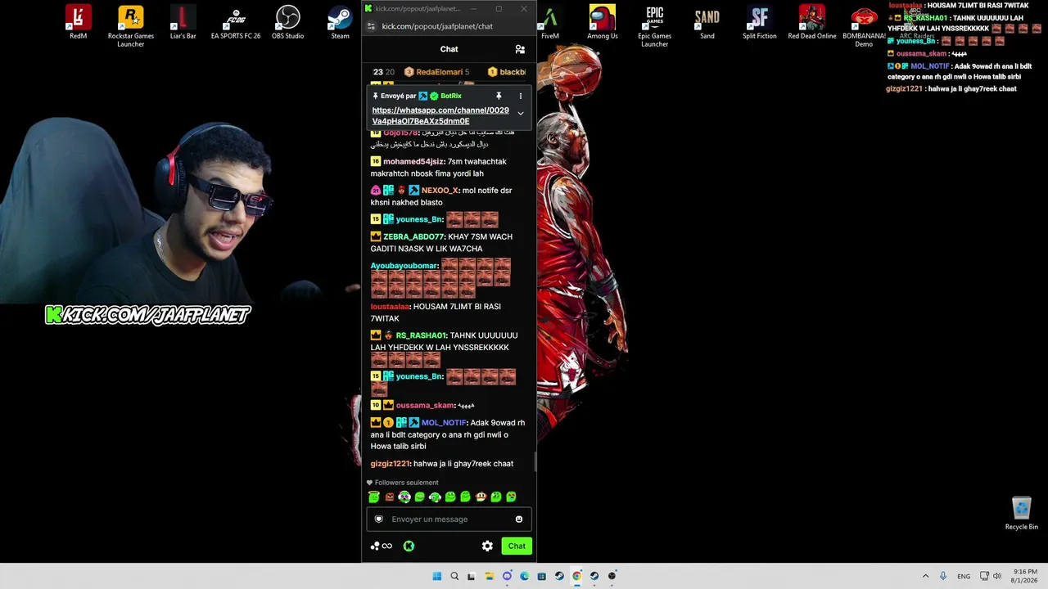Open File Explorer from taskbar

(489, 576)
